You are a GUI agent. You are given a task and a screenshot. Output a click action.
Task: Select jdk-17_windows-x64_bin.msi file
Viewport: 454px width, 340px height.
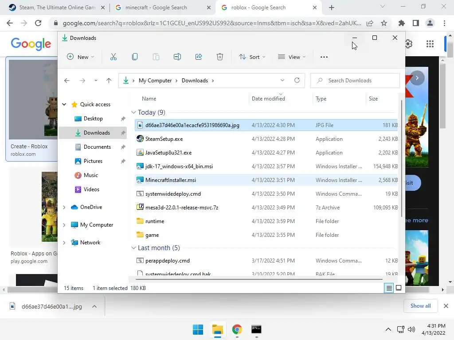[266, 166]
